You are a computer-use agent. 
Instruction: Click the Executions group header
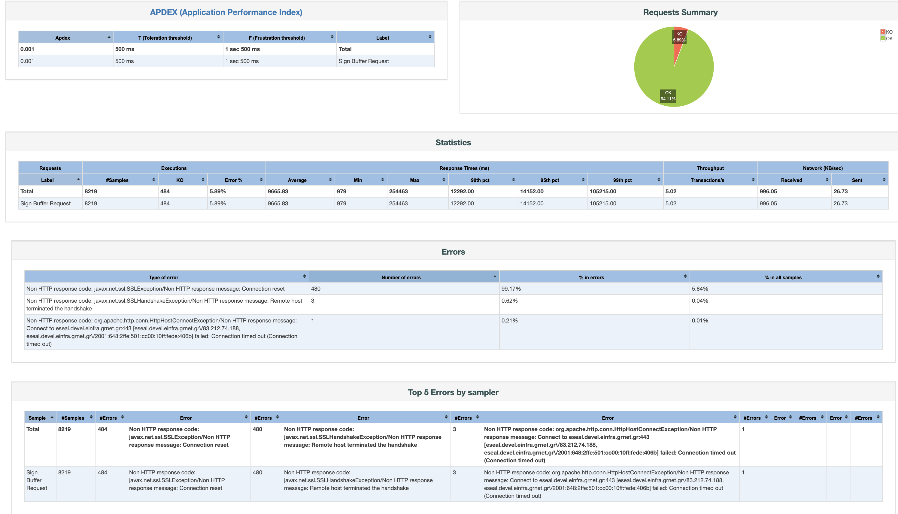tap(174, 168)
